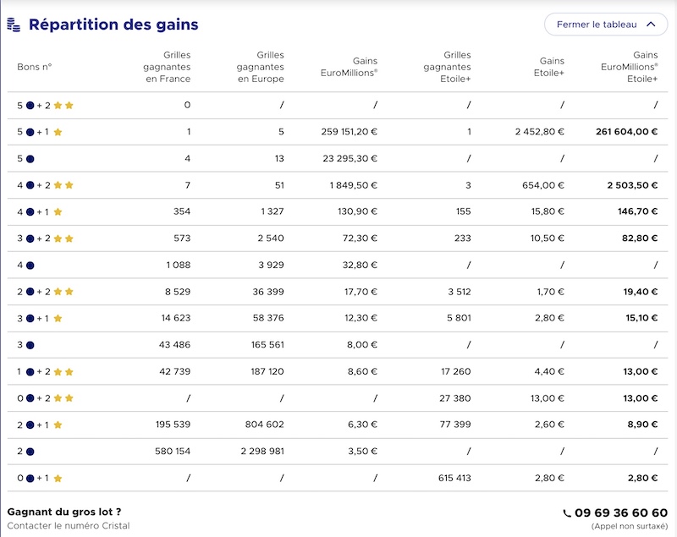Click the Fermer le tableau button
Viewport: 677px width, 537px height.
[x=606, y=25]
